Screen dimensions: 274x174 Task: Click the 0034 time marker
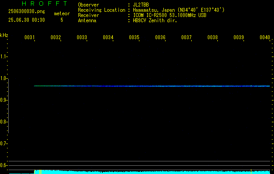coord(108,37)
